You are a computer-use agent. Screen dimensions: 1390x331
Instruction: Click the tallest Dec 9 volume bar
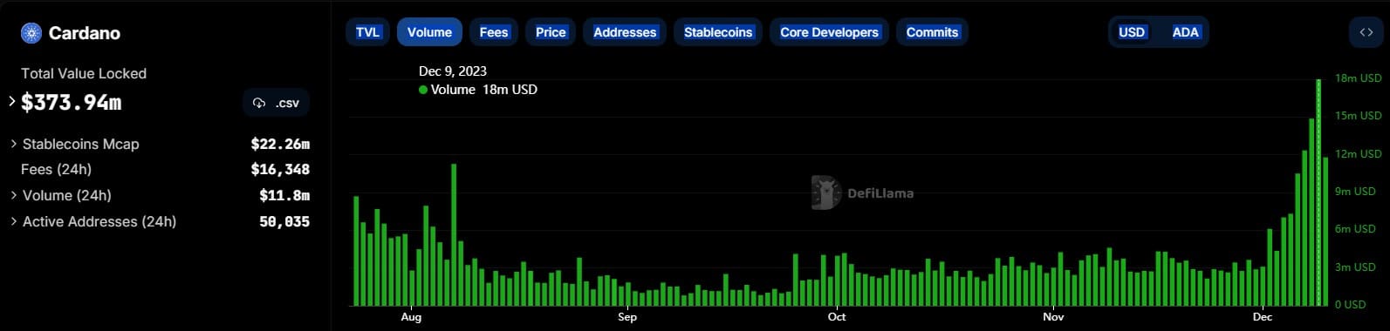pyautogui.click(x=1318, y=193)
